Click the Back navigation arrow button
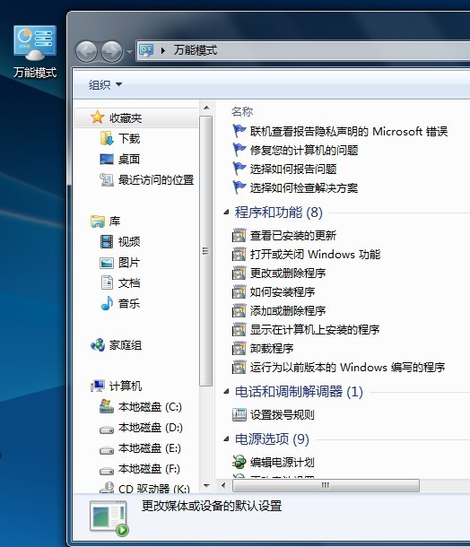This screenshot has height=547, width=470. coord(86,52)
